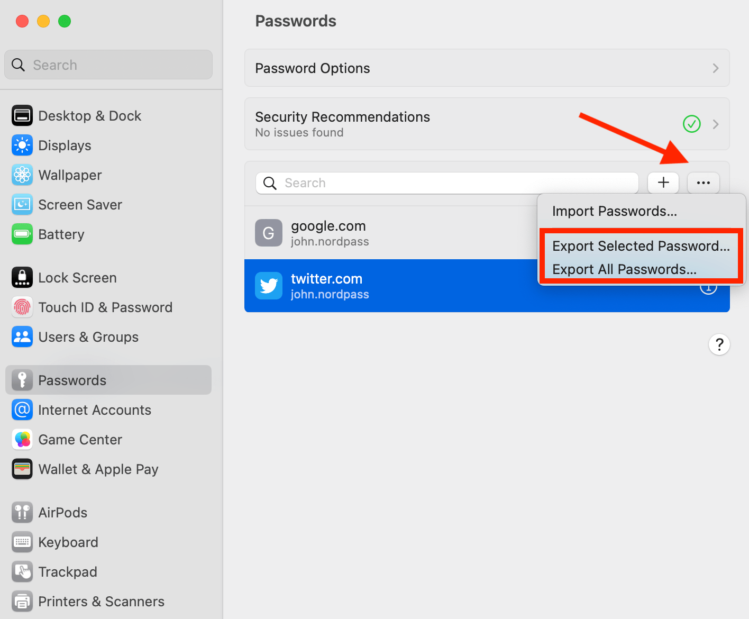Open the Passwords settings sidebar icon
The image size is (749, 619).
(x=22, y=379)
